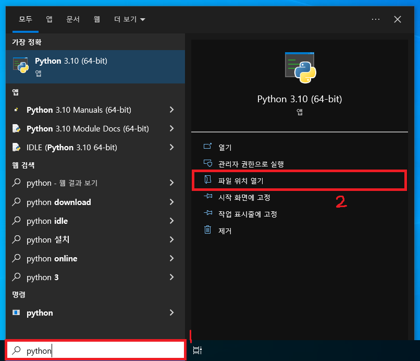Click the search magnifier icon in the search box

(x=16, y=350)
